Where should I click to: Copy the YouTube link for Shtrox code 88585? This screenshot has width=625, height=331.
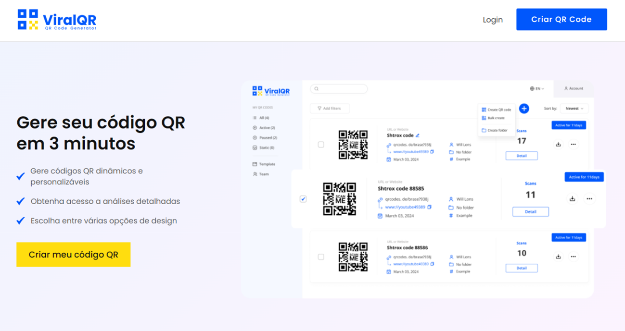pyautogui.click(x=429, y=208)
